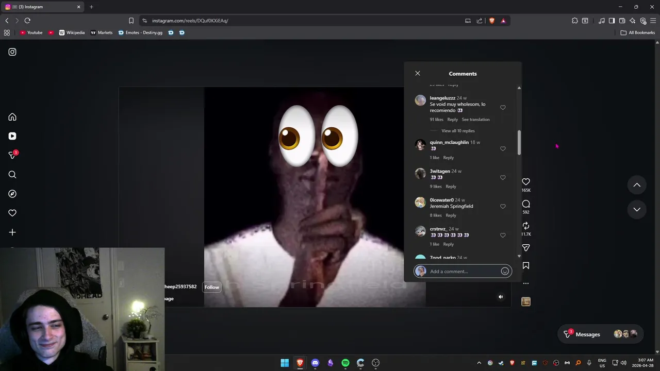This screenshot has width=660, height=371.
Task: Reply to quinn_mclaughlin's comment
Action: click(448, 158)
